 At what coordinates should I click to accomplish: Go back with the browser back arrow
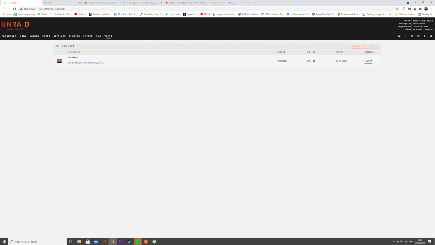point(3,9)
